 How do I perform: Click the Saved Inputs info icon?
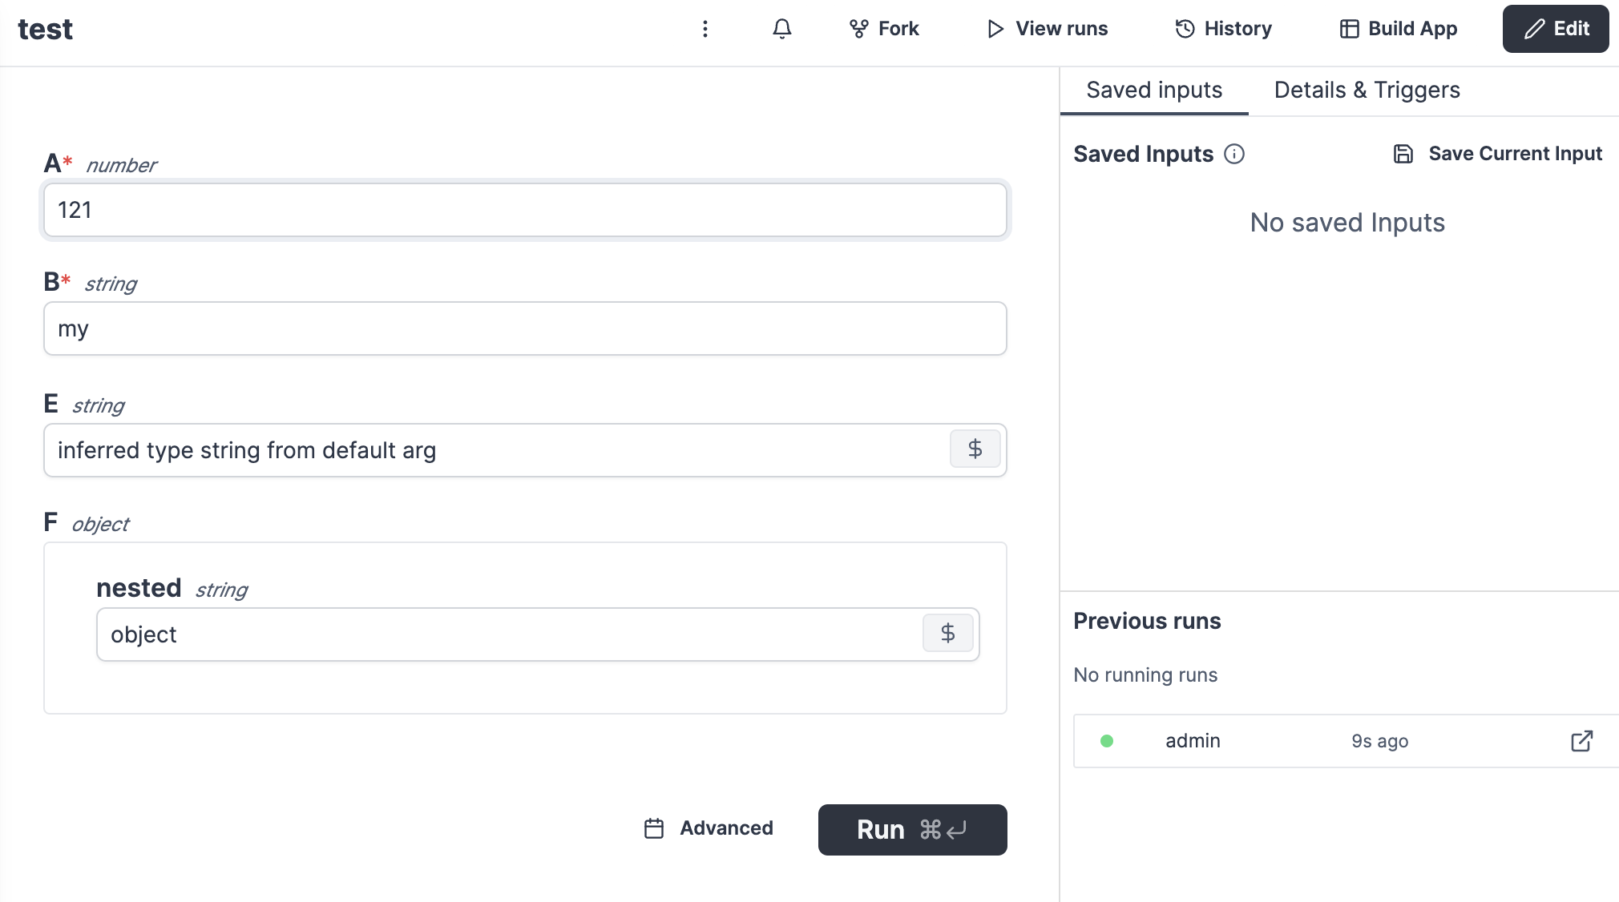tap(1234, 154)
